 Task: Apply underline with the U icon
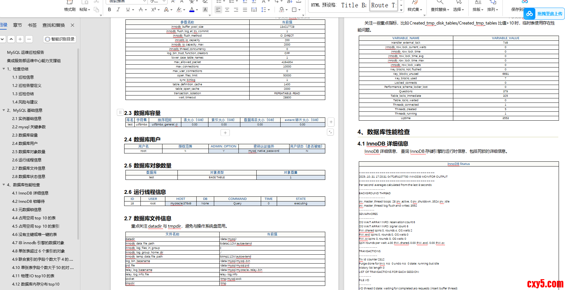pos(128,10)
